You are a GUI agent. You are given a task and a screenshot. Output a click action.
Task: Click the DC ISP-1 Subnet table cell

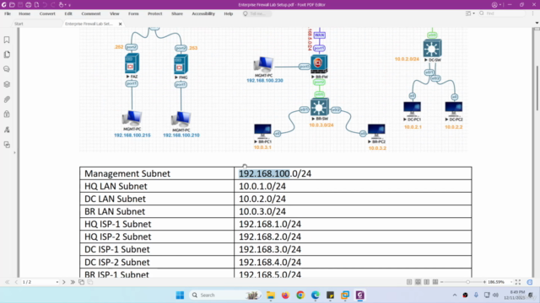(157, 249)
